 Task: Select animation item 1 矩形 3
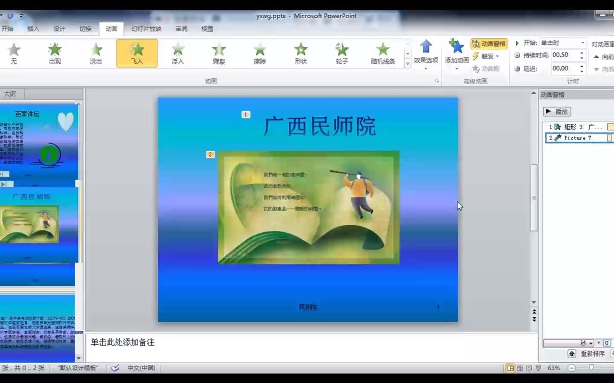[580, 127]
